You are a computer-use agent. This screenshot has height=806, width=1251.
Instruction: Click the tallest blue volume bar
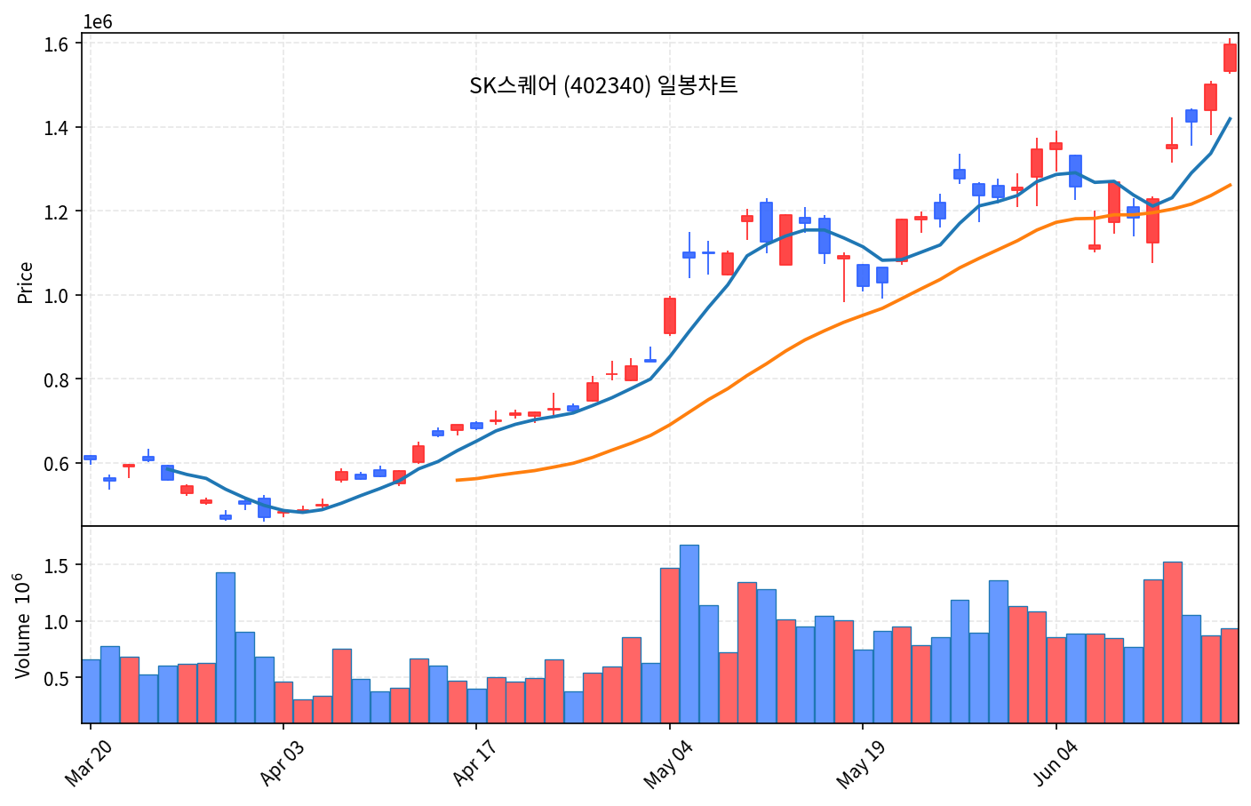pos(689,634)
